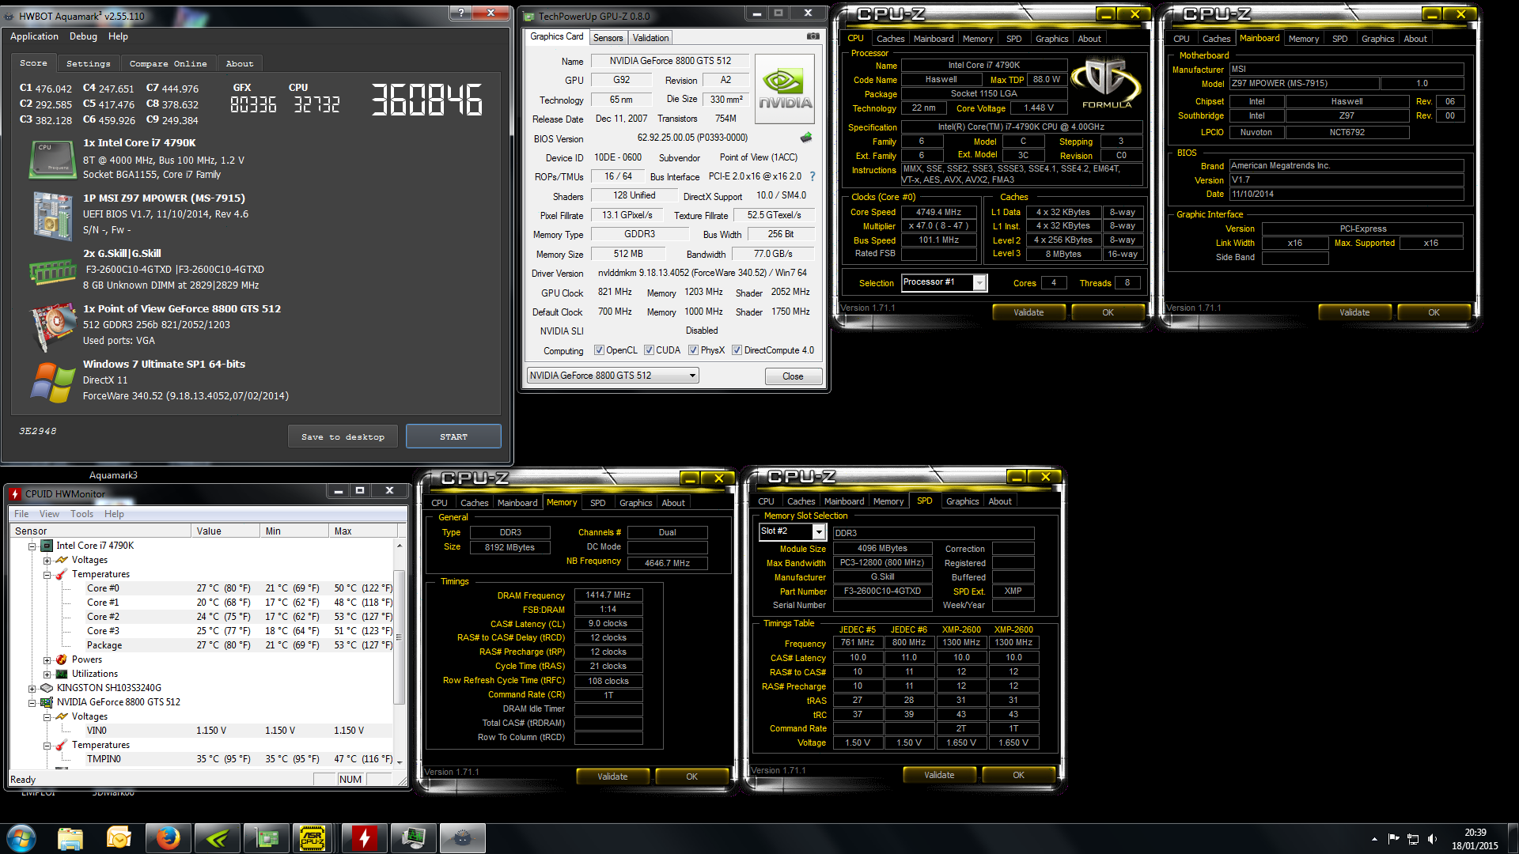Open the Caches tab in CPU-Z CPU window
1519x854 pixels.
click(890, 39)
